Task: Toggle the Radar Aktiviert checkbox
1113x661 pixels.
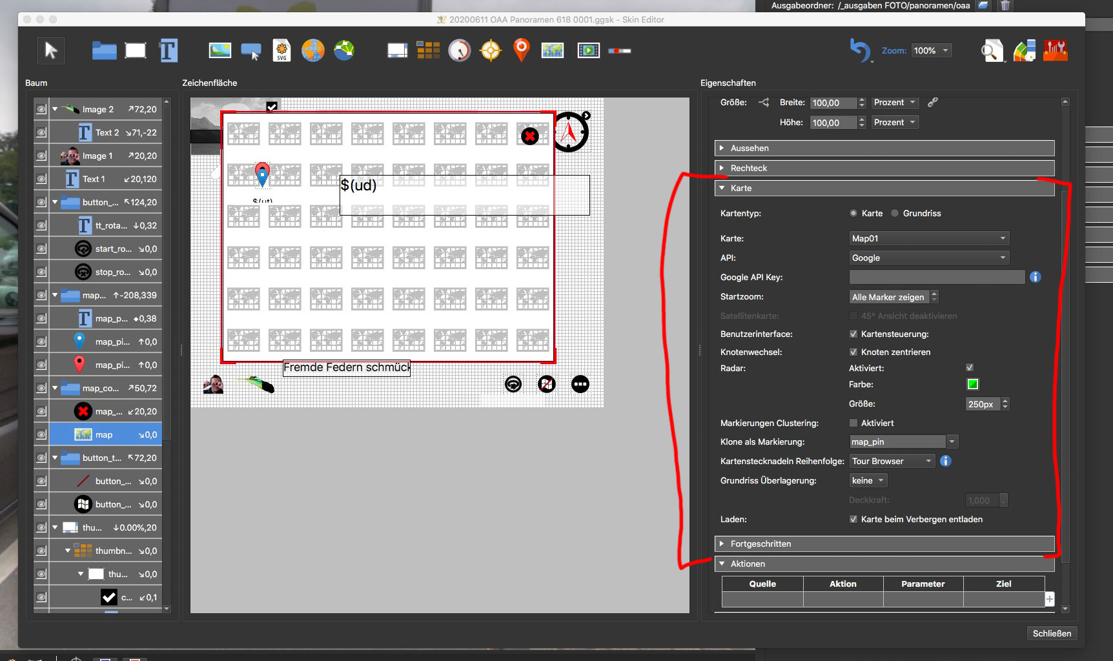Action: (x=970, y=367)
